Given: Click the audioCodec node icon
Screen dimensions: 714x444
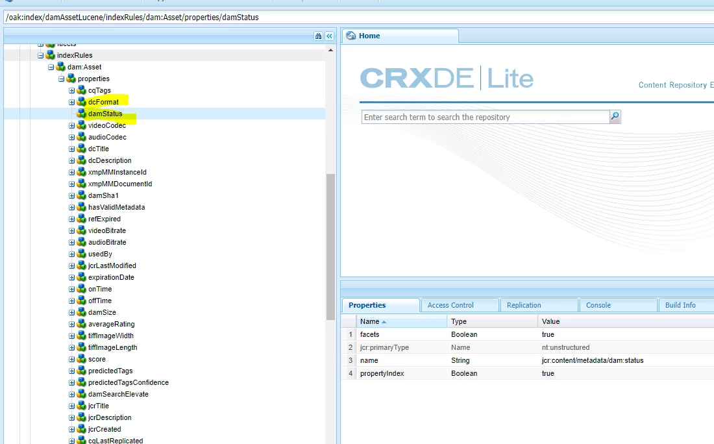Looking at the screenshot, I should 82,136.
